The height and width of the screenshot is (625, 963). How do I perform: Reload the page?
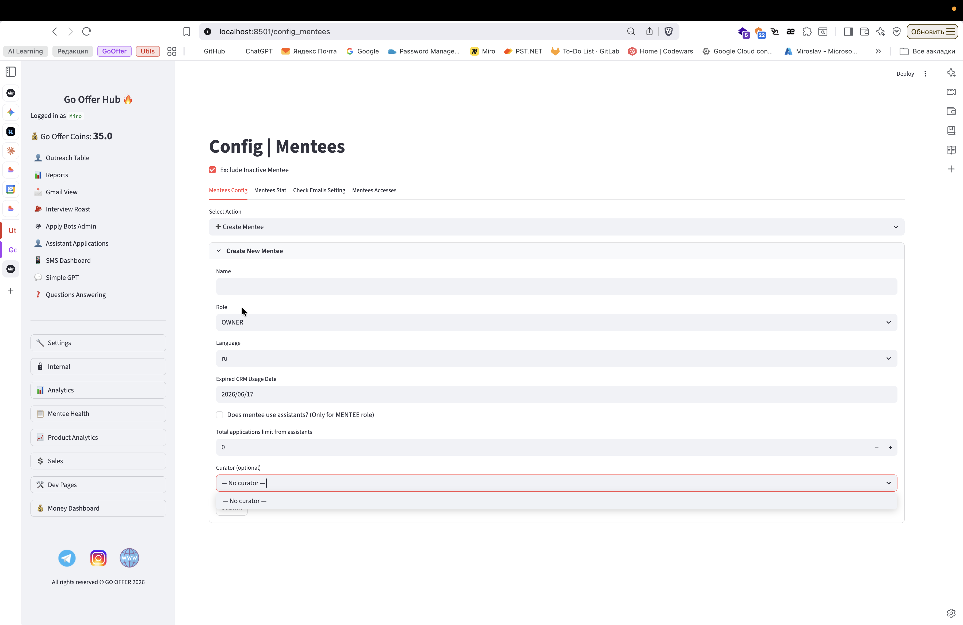point(87,32)
